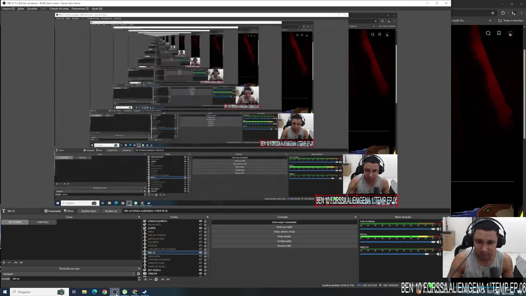Screen dimensions: 526x296
Task: Mute Mic/Aux speaker icon
Action: (x=439, y=242)
